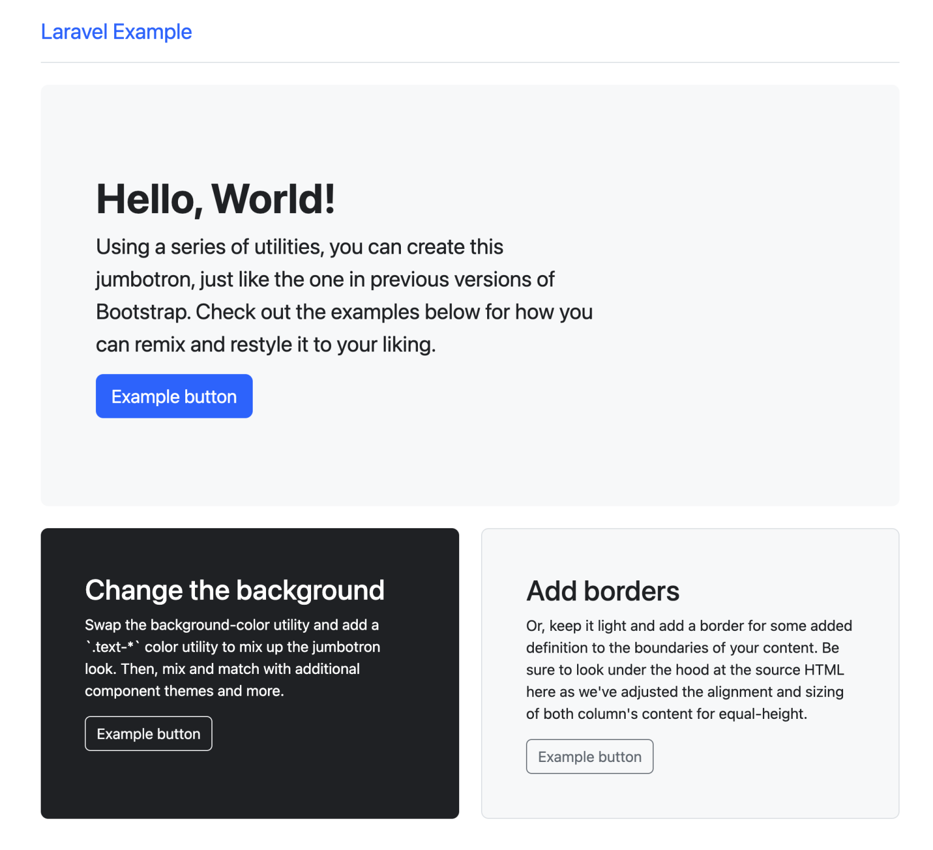Click Example button under Add borders
The image size is (933, 850).
[x=589, y=756]
